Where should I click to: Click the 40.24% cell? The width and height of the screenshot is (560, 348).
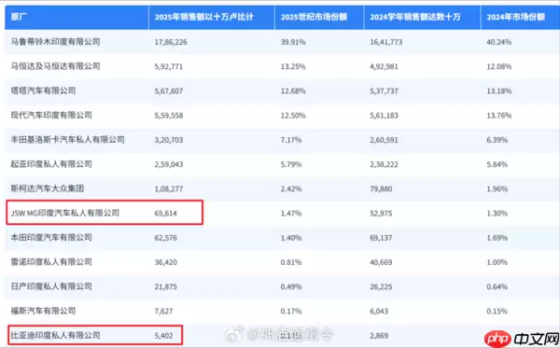(499, 42)
